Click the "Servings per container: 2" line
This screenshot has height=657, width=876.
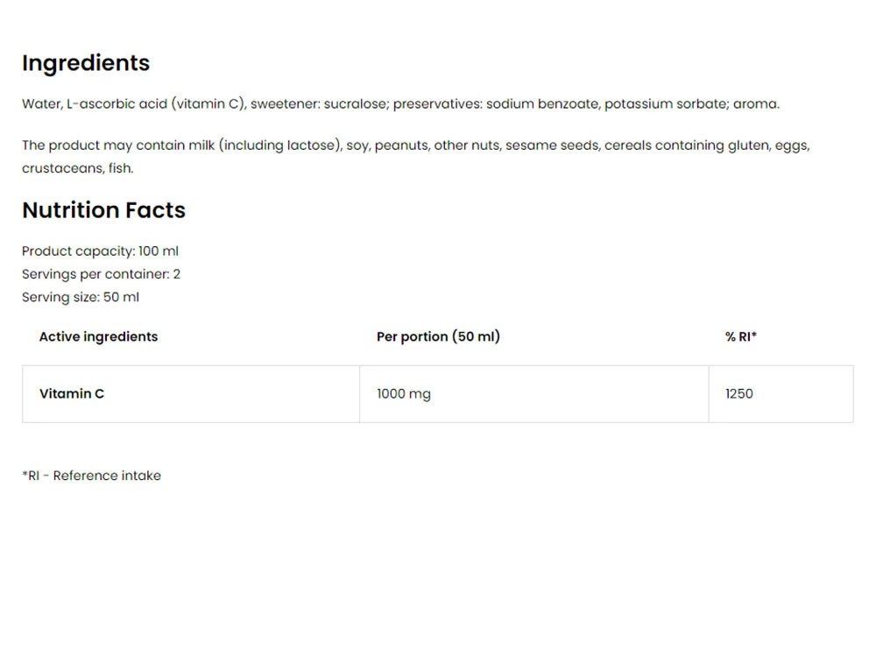[101, 274]
